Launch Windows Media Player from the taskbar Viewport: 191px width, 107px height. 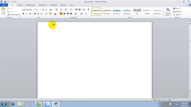[x=29, y=104]
